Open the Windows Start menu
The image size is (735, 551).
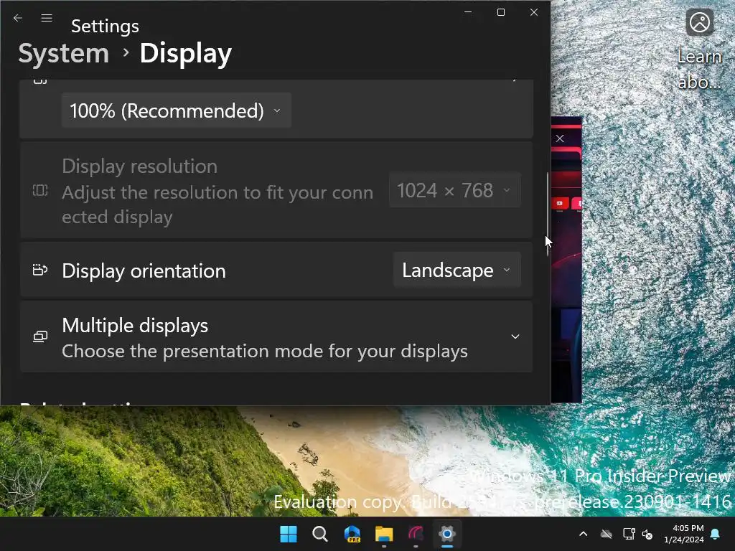tap(289, 534)
